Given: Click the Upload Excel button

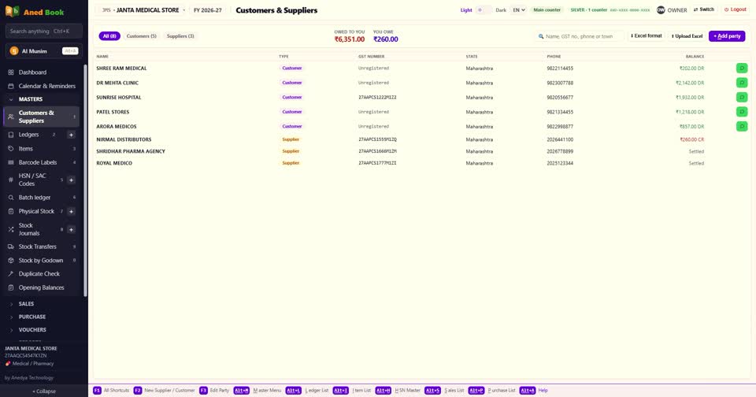Looking at the screenshot, I should point(687,36).
